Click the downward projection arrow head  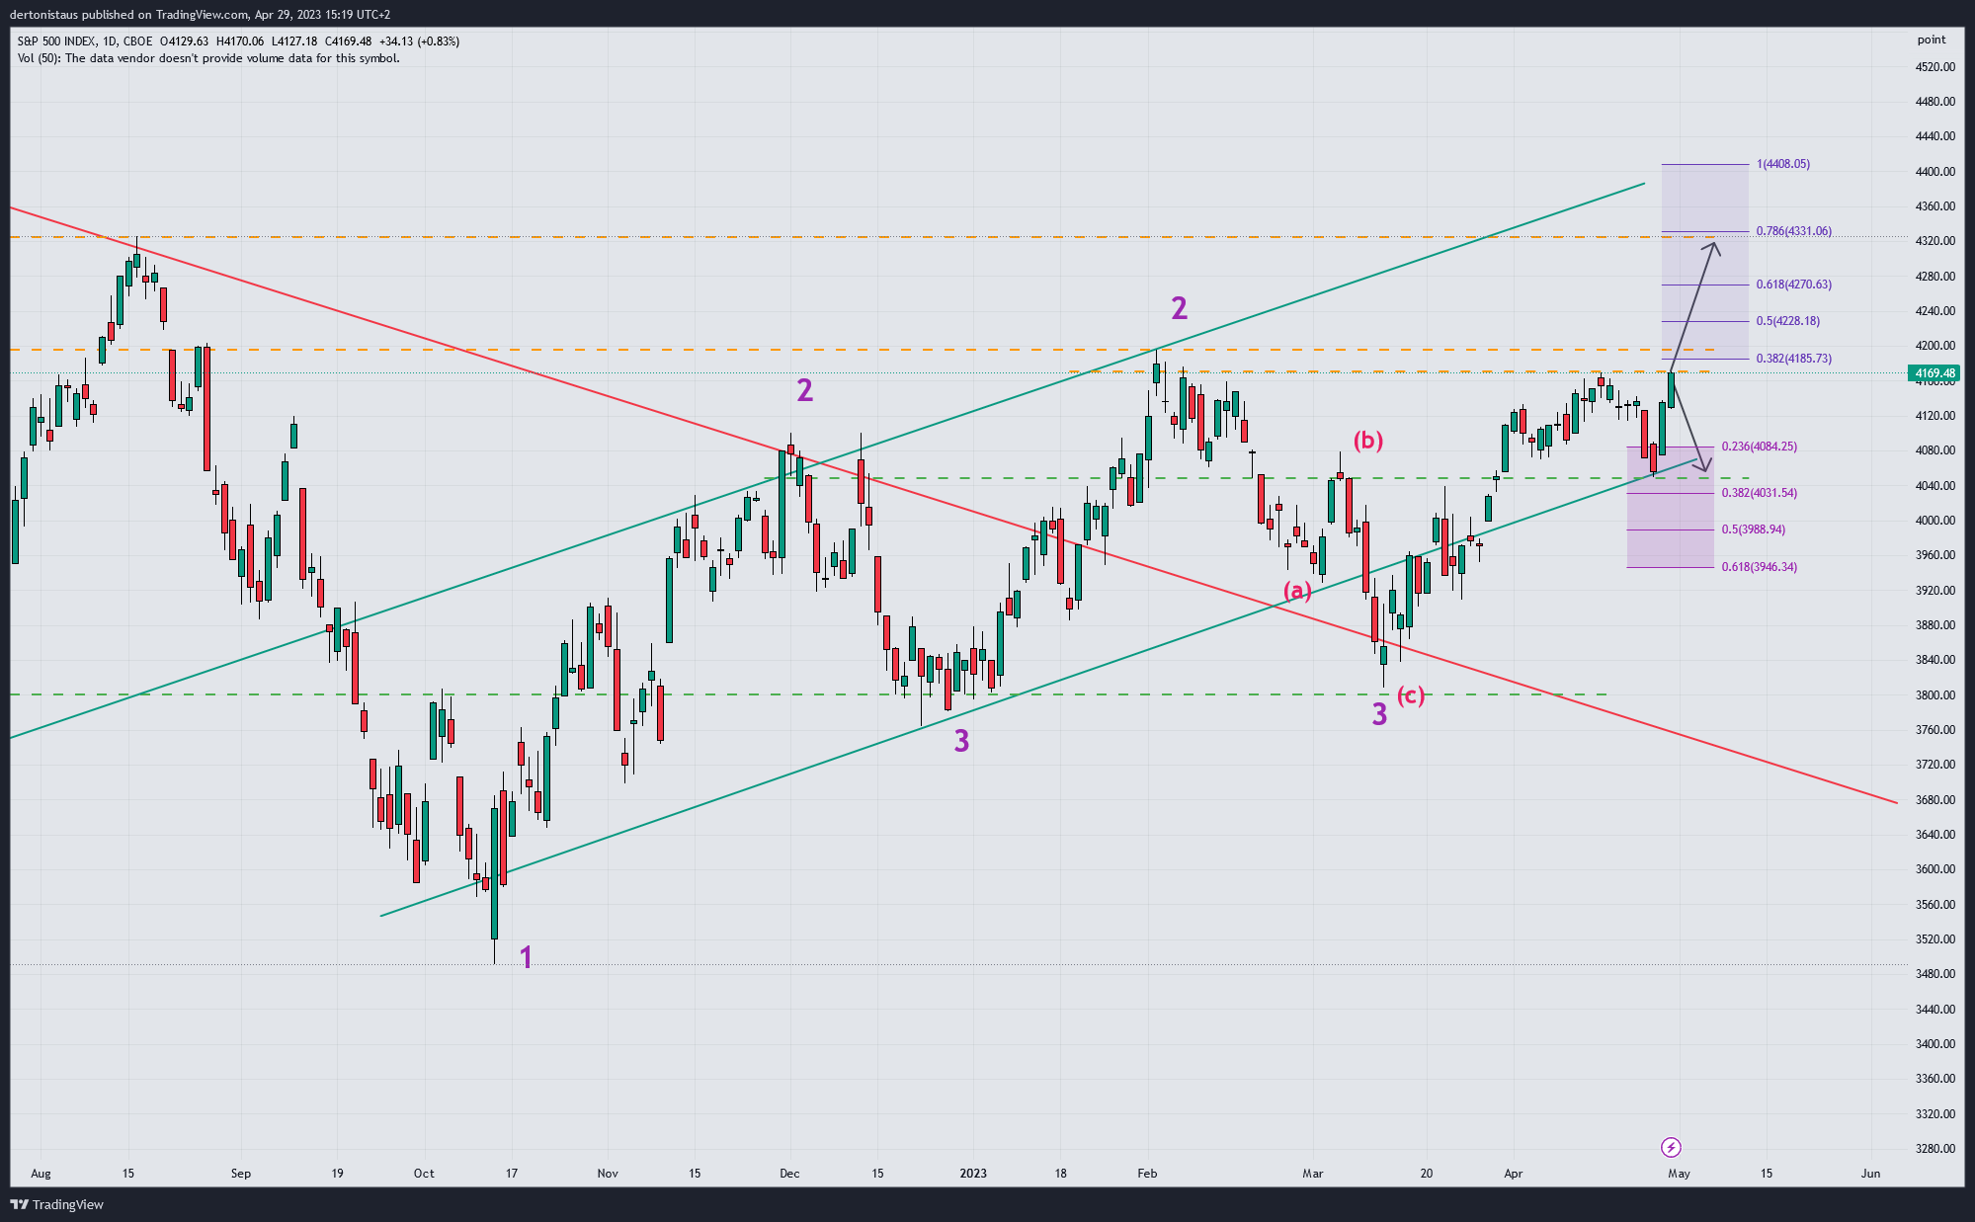1703,465
